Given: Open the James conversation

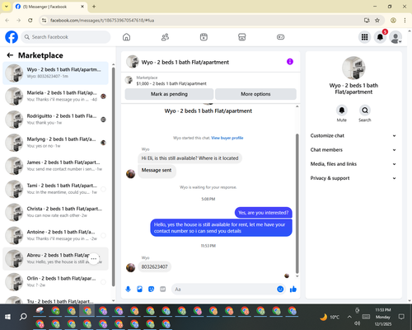Looking at the screenshot, I should [56, 166].
